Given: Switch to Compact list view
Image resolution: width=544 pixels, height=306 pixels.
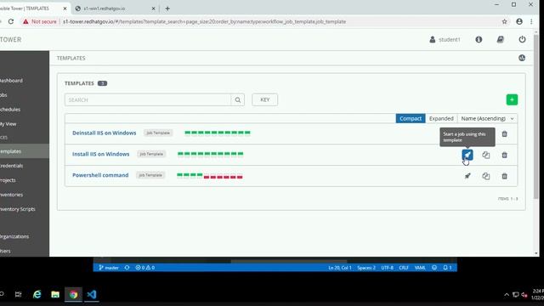Looking at the screenshot, I should (x=411, y=119).
